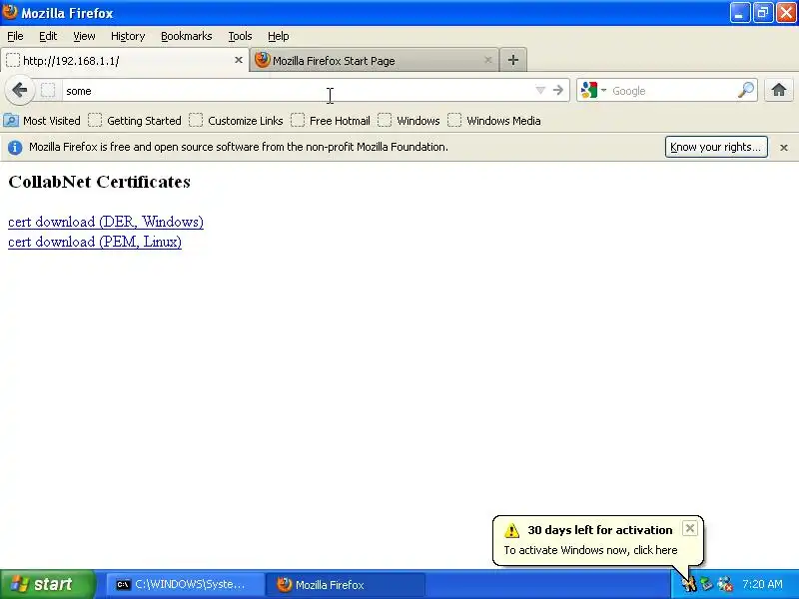Click the safely remove hardware tray icon

point(706,584)
